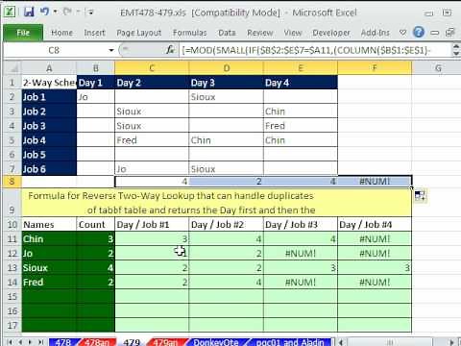Open the Data ribbon tab
The width and height of the screenshot is (461, 346).
[x=227, y=33]
